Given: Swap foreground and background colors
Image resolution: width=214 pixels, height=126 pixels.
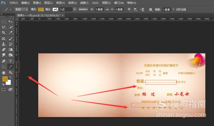Looking at the screenshot, I should (10, 77).
